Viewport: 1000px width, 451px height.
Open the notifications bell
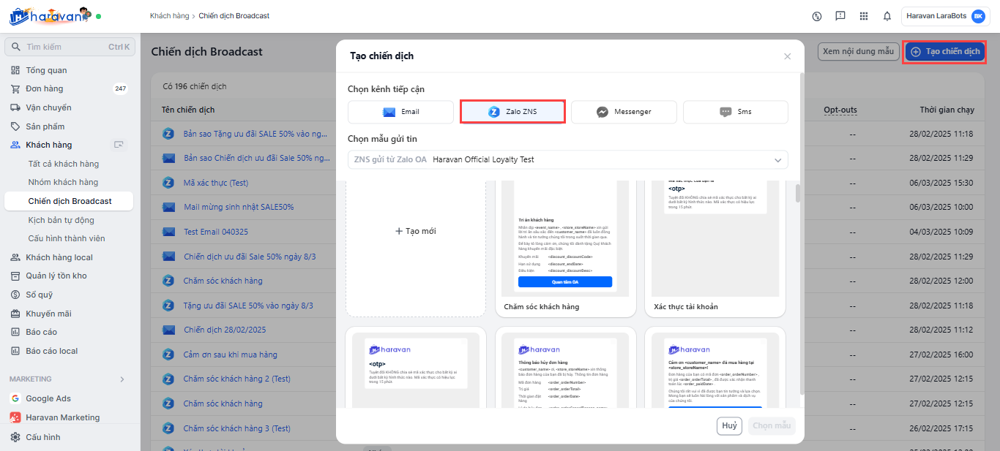pyautogui.click(x=887, y=16)
